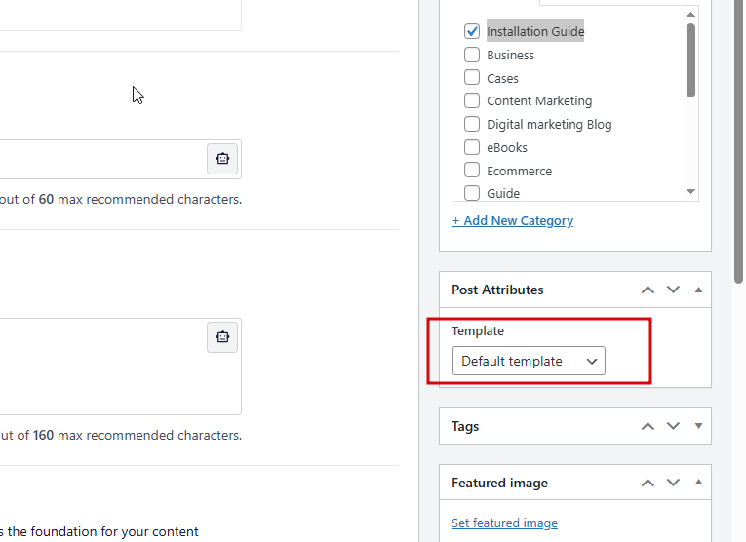Click the Set featured image link
Screen dimensions: 746x542
(x=504, y=523)
